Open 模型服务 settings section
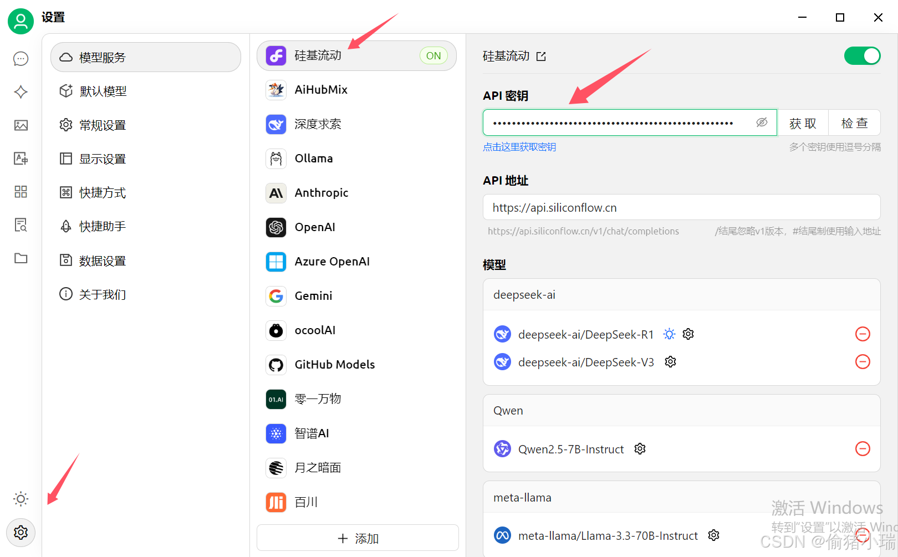898x557 pixels. [x=146, y=57]
